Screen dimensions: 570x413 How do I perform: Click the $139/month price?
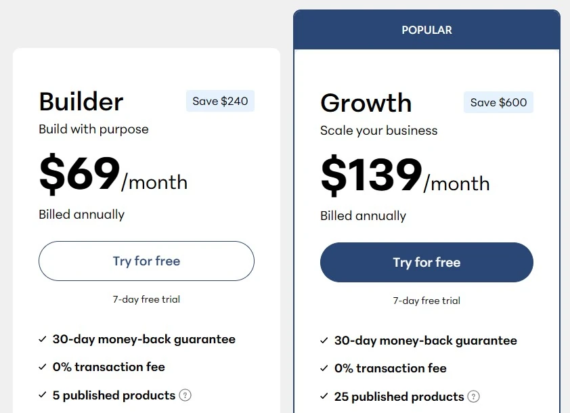click(404, 176)
